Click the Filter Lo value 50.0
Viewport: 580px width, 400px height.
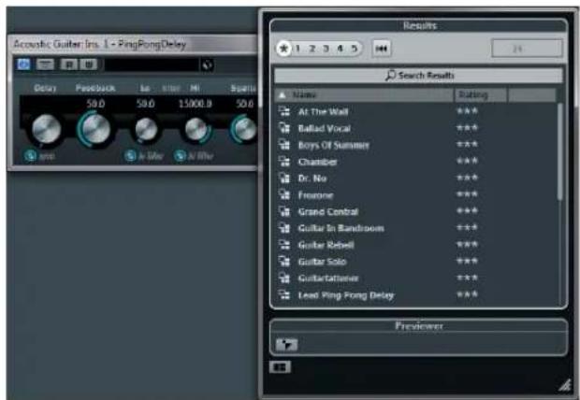click(145, 104)
